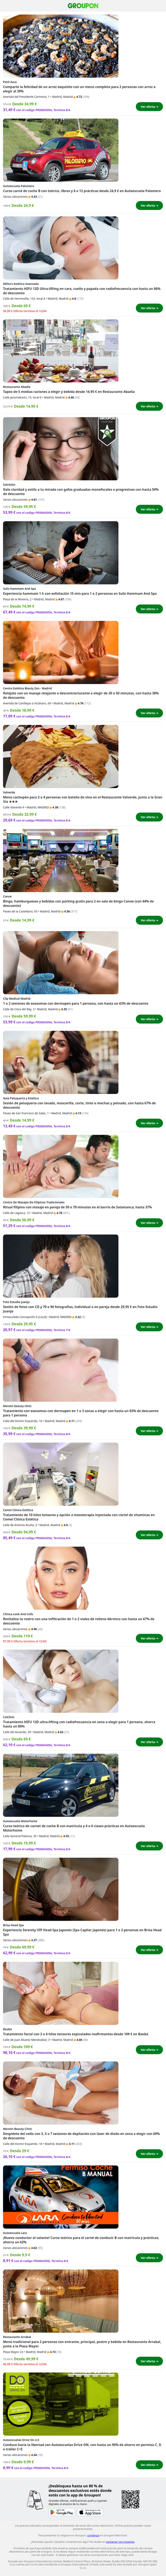Image resolution: width=166 pixels, height=2576 pixels.
Task: Open 'Ver oferta' for Autoescuela Palomero deal
Action: click(x=150, y=205)
